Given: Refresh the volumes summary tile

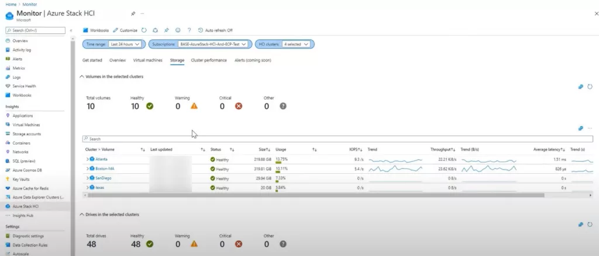Looking at the screenshot, I should [x=590, y=87].
